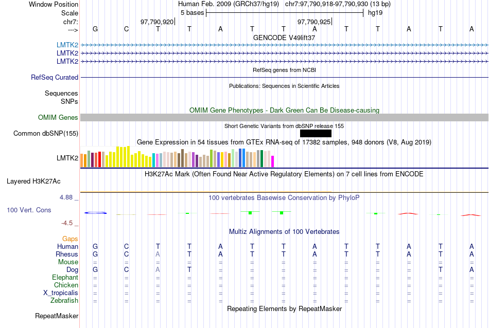Click the faded A base in Dog row

click(x=158, y=270)
